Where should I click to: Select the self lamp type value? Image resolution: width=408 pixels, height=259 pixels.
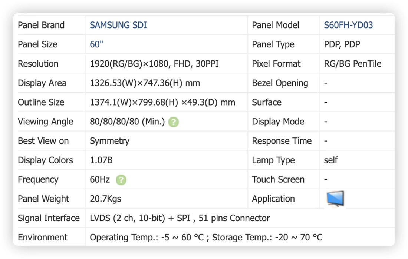coord(331,160)
